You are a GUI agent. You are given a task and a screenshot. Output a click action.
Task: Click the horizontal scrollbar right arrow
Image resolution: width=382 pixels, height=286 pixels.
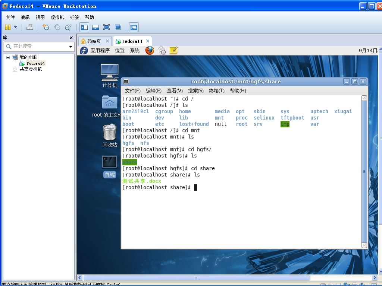tap(375, 277)
